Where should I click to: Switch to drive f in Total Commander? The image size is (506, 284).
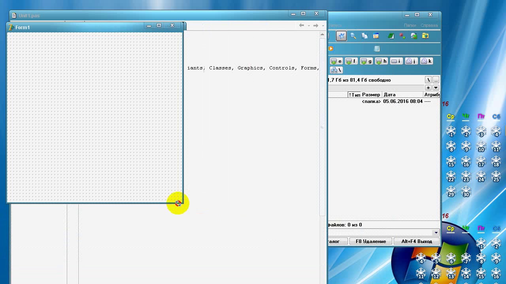(x=351, y=61)
